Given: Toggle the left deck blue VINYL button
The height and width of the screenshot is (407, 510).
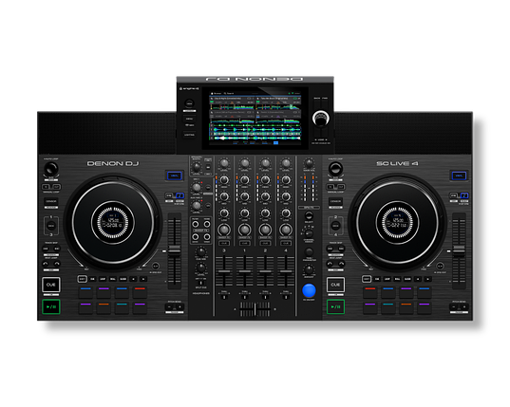Looking at the screenshot, I should (175, 176).
